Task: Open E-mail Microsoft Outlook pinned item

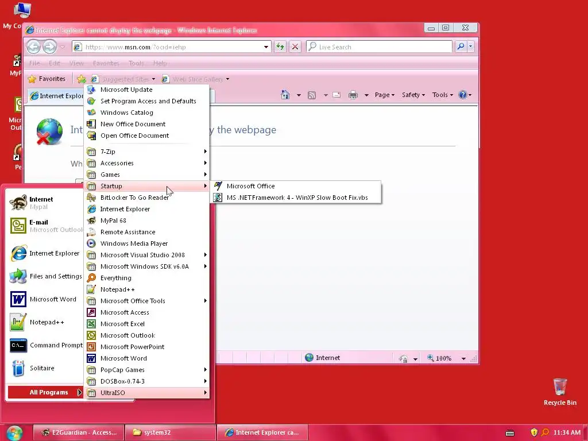Action: tap(45, 226)
